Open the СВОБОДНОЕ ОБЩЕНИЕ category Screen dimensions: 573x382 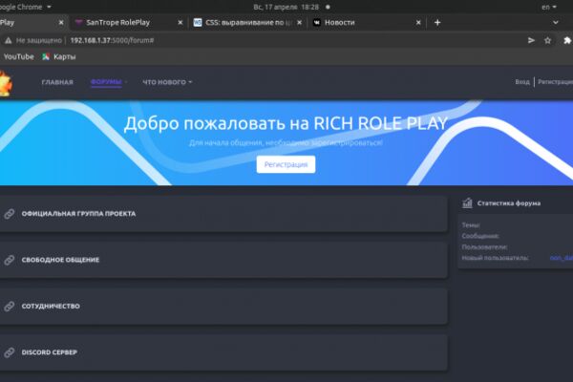coord(223,260)
